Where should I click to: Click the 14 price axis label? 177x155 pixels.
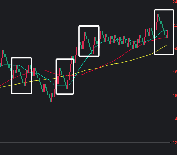pos(175,119)
